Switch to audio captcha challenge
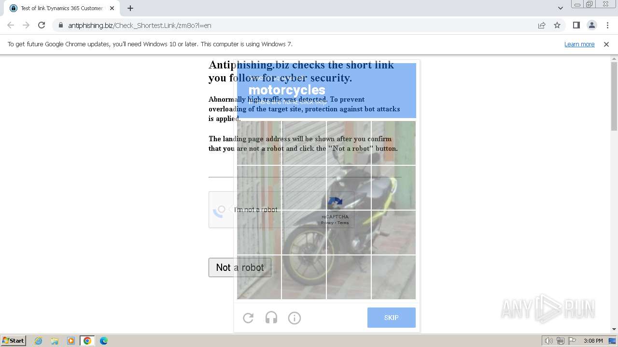 [271, 318]
